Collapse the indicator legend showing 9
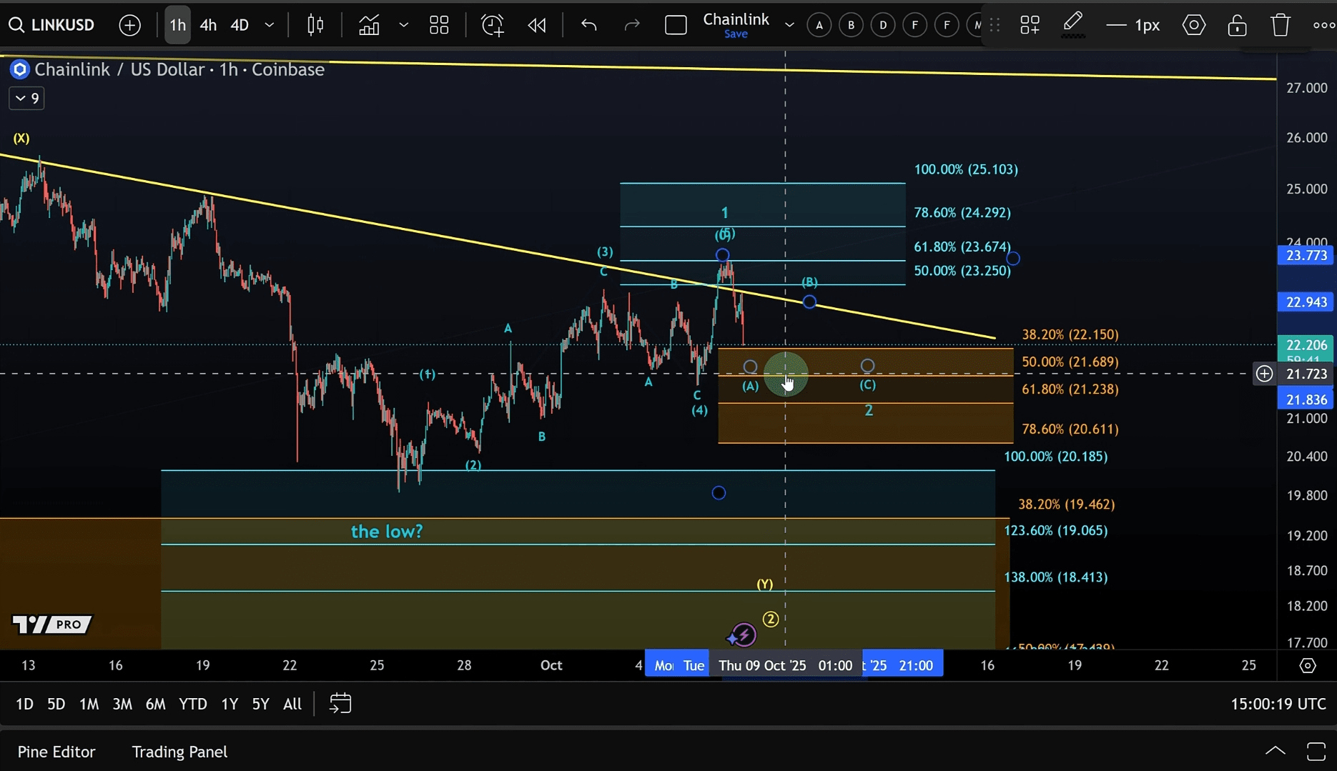1337x771 pixels. point(26,99)
